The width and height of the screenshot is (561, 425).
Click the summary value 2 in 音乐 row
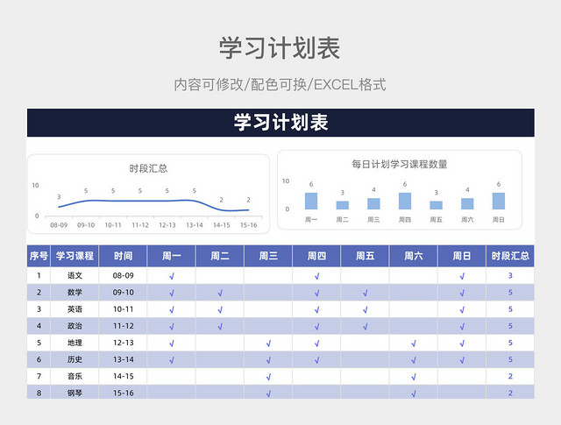(x=510, y=376)
